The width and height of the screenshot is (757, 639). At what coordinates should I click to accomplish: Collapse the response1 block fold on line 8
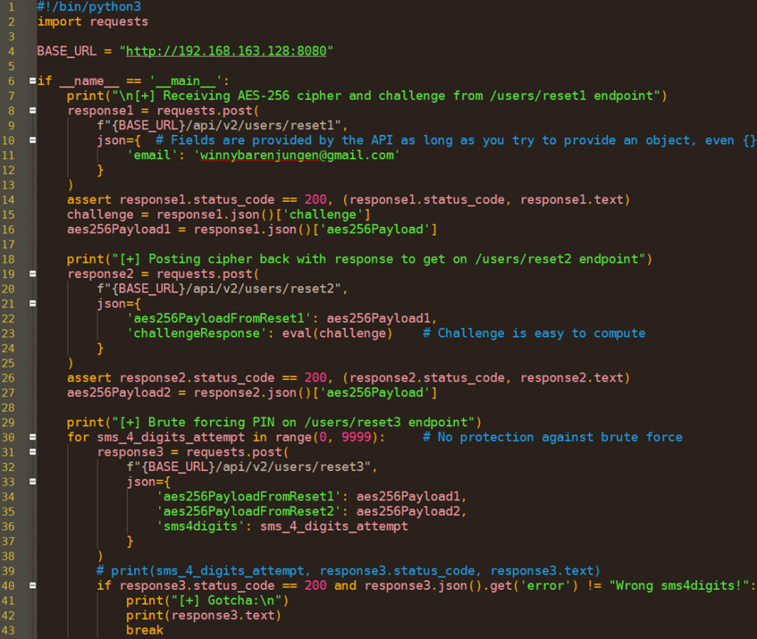pyautogui.click(x=33, y=111)
